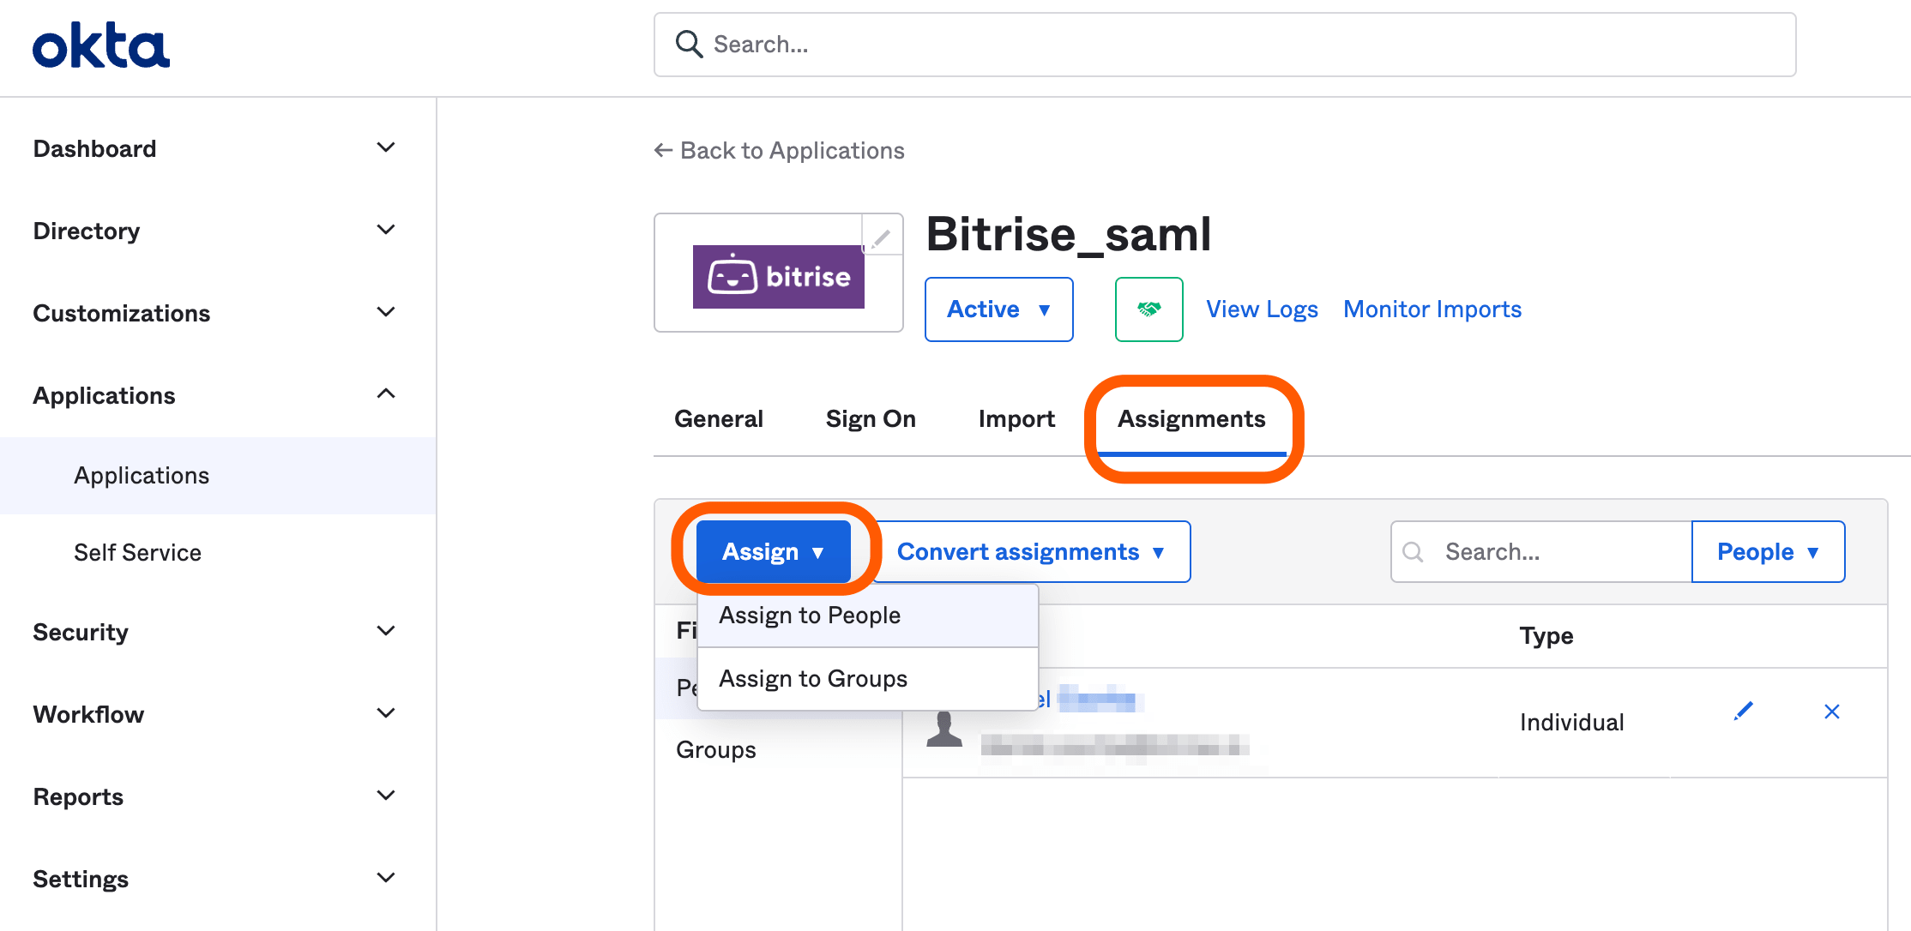This screenshot has width=1911, height=931.
Task: Open View Logs link
Action: (x=1262, y=309)
